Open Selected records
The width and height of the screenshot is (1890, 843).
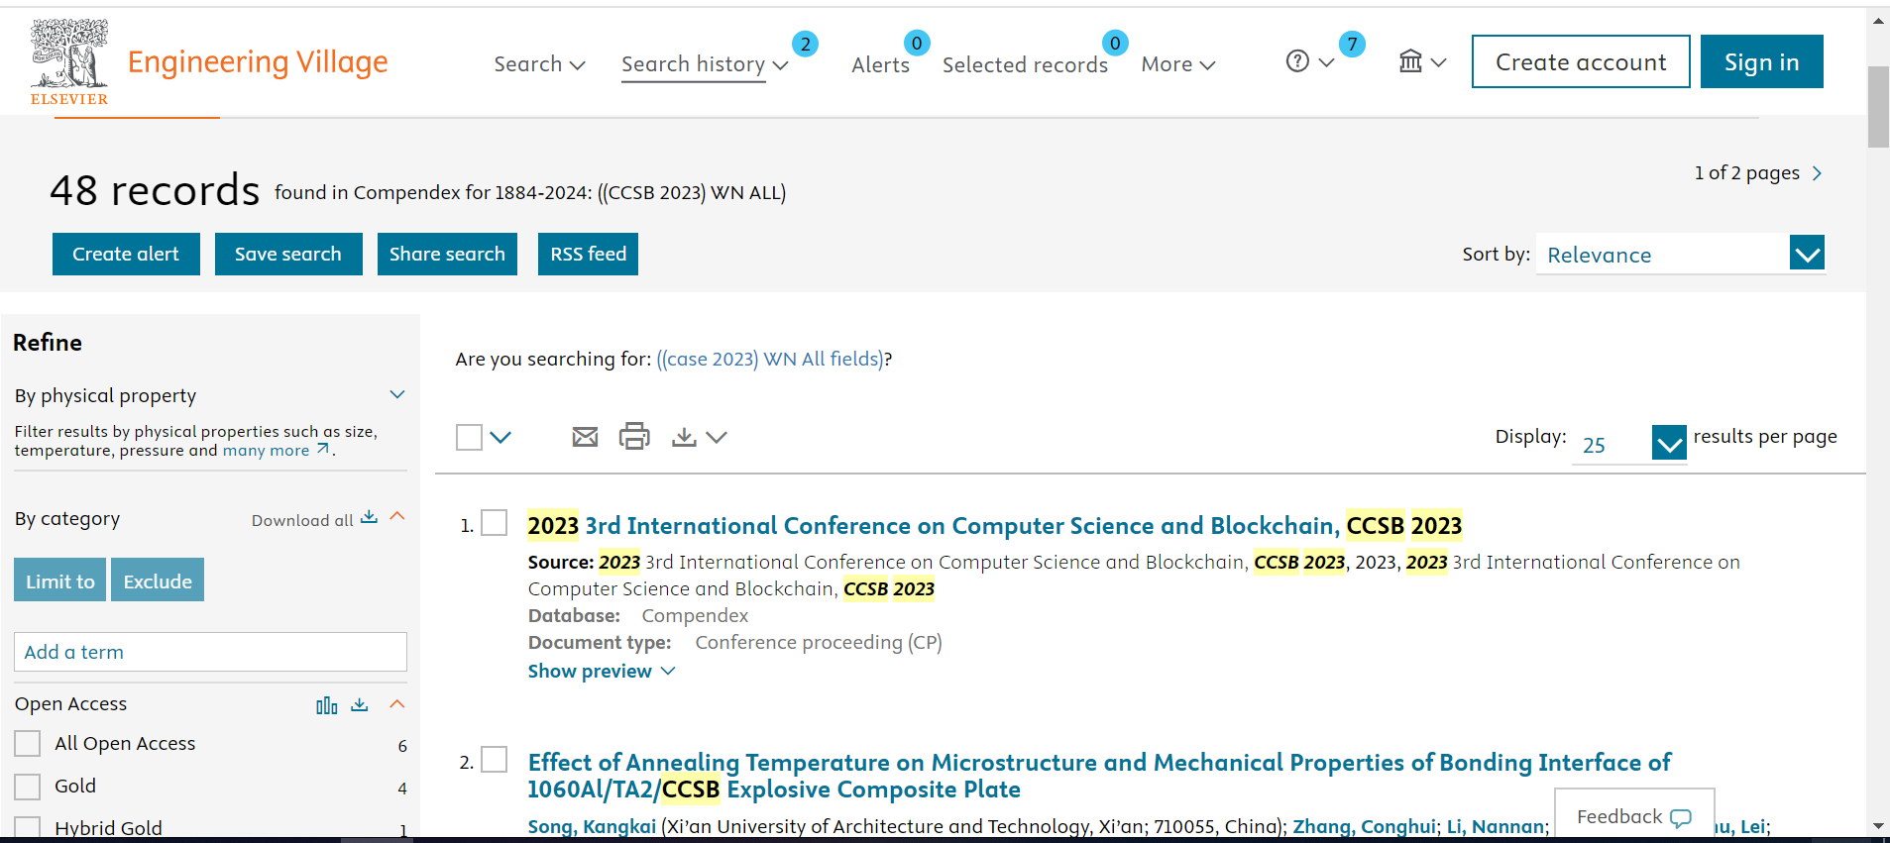tap(1025, 64)
